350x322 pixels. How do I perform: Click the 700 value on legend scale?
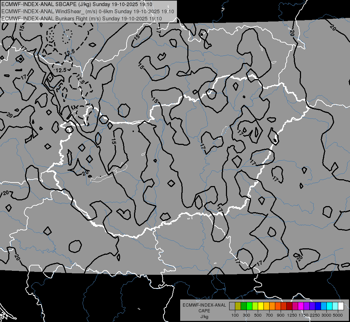(x=270, y=315)
